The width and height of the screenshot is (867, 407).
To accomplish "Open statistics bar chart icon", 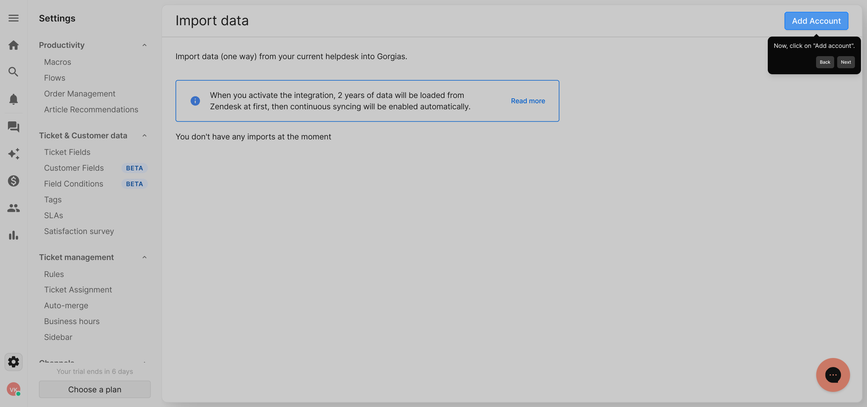I will tap(14, 235).
